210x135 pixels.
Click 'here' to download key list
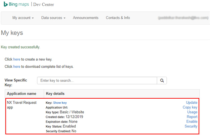(17, 67)
